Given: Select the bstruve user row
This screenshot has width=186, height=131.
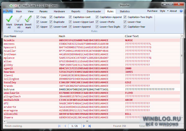Looking at the screenshot, I should click(91, 89).
